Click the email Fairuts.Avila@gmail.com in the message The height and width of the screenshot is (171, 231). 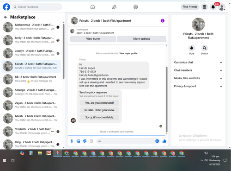tap(94, 75)
